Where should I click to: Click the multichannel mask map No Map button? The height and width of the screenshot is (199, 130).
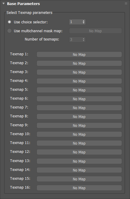click(96, 31)
